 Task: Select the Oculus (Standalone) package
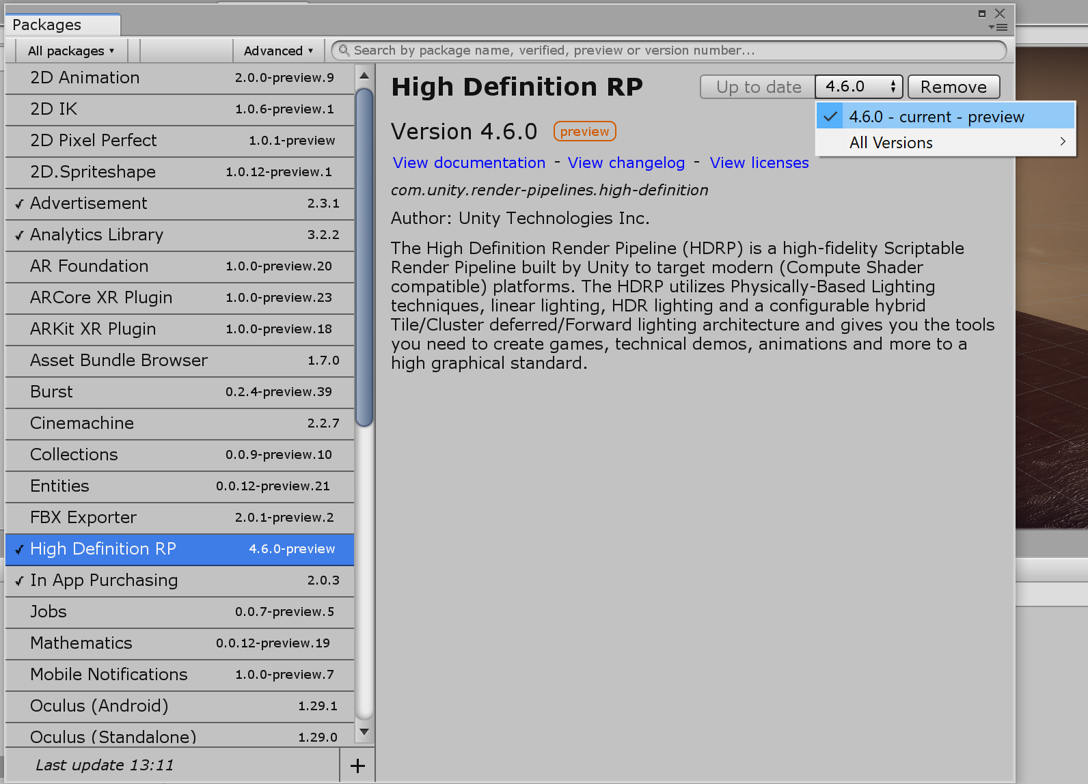(x=180, y=736)
